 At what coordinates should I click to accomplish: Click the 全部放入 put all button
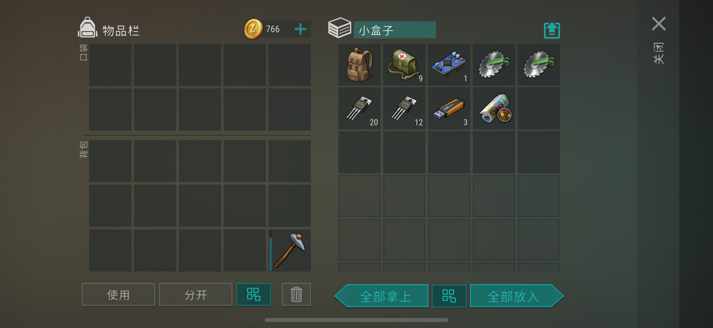tap(517, 296)
